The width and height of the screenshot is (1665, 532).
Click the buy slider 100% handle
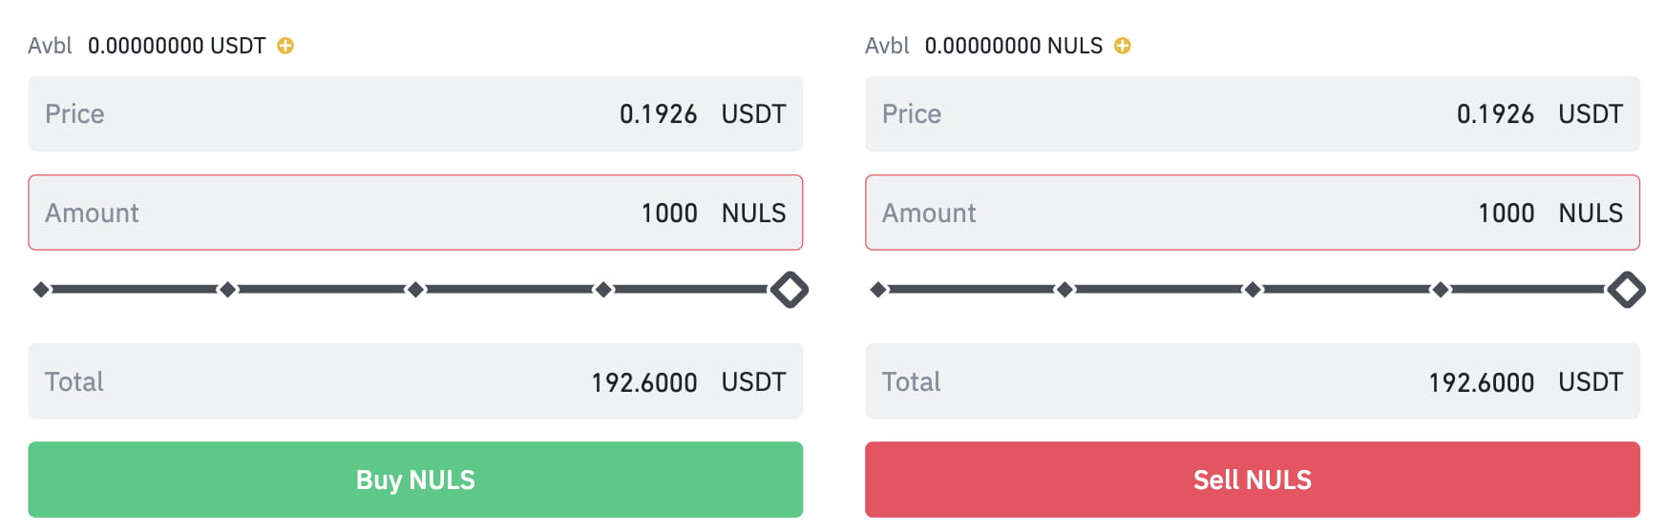pyautogui.click(x=790, y=290)
